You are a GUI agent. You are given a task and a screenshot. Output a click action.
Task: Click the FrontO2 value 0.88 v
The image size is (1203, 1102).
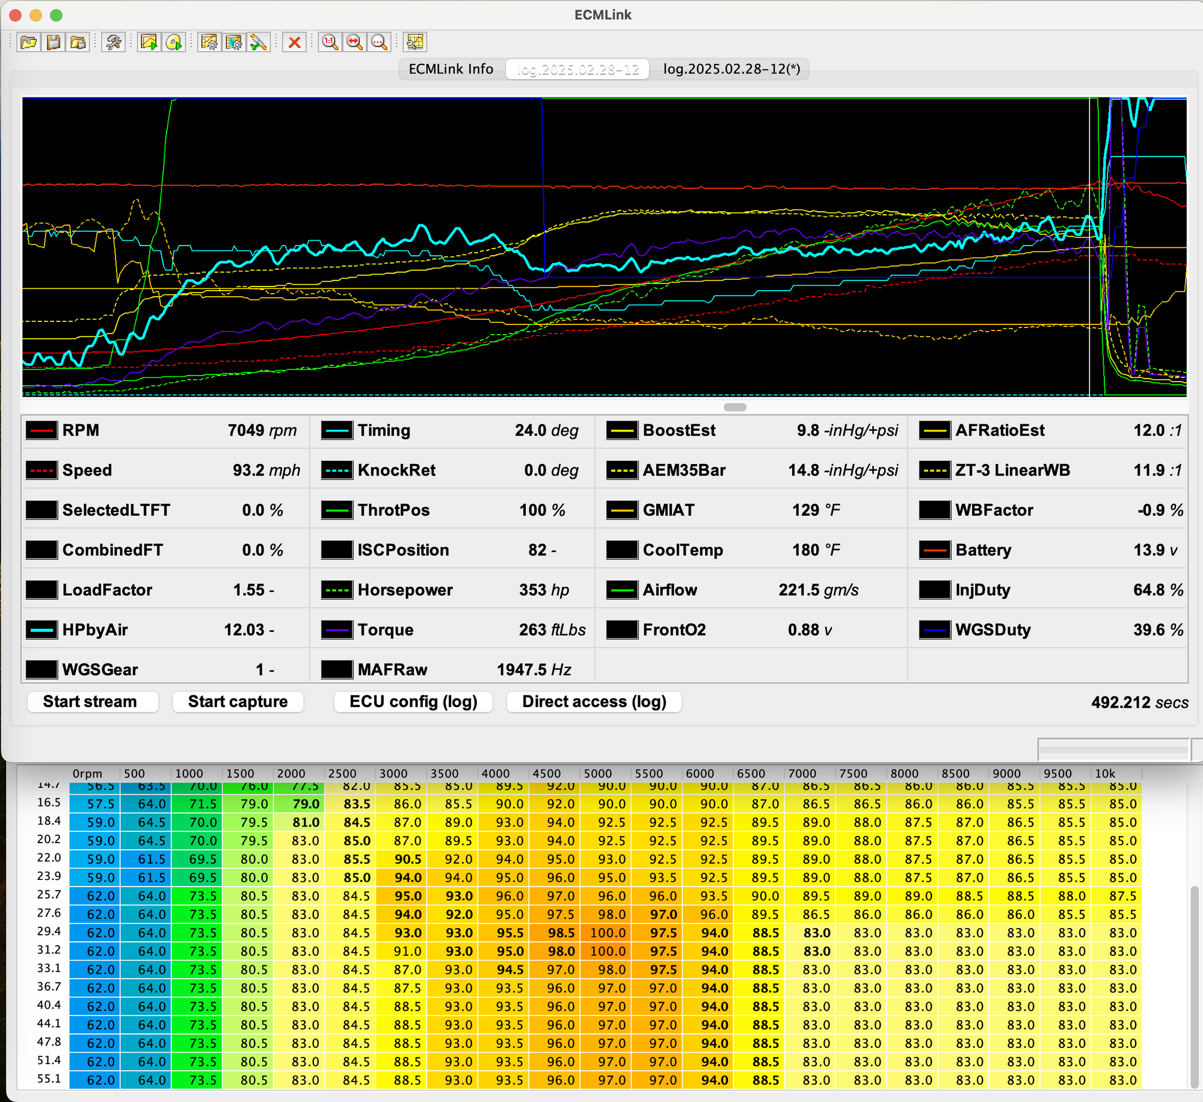click(810, 630)
